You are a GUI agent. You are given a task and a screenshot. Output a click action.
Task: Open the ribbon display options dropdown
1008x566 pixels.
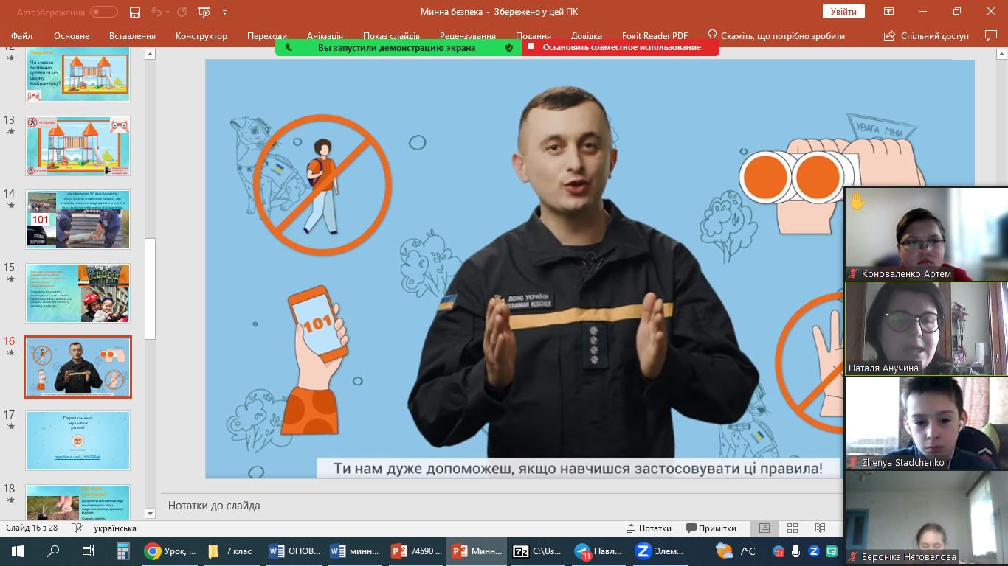pyautogui.click(x=889, y=12)
